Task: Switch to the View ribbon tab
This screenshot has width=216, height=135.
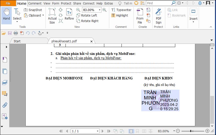Action: tap(47, 3)
